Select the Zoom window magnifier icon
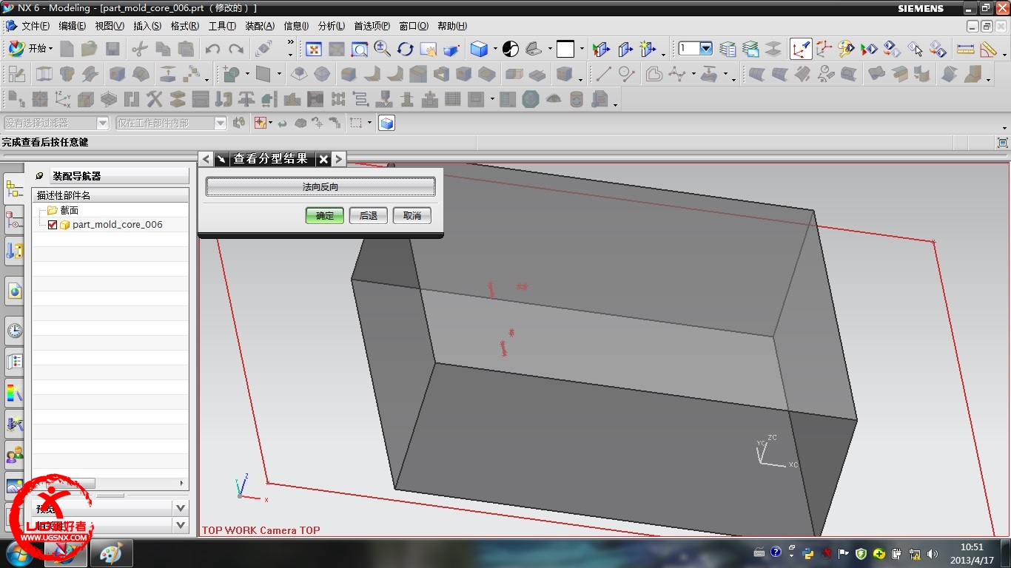This screenshot has height=568, width=1011. point(360,50)
